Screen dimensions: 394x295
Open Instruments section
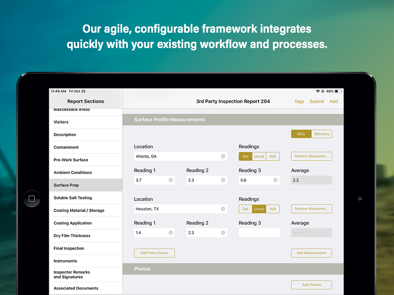click(86, 261)
